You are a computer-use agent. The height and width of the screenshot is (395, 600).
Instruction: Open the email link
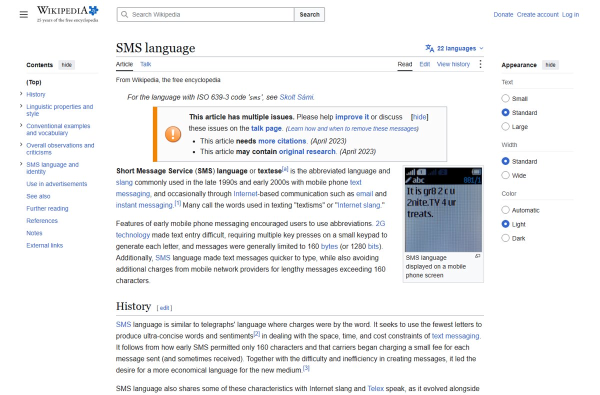click(364, 193)
